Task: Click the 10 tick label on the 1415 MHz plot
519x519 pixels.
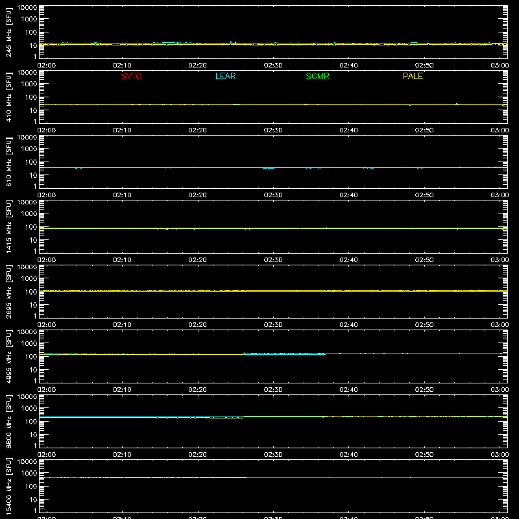Action: click(x=33, y=240)
